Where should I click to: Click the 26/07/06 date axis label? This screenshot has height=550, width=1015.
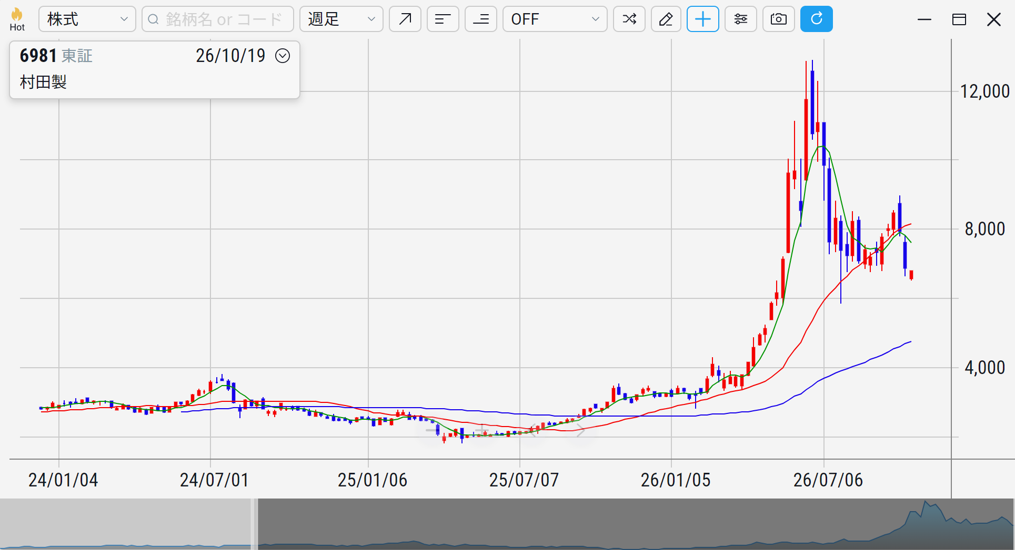pos(828,480)
